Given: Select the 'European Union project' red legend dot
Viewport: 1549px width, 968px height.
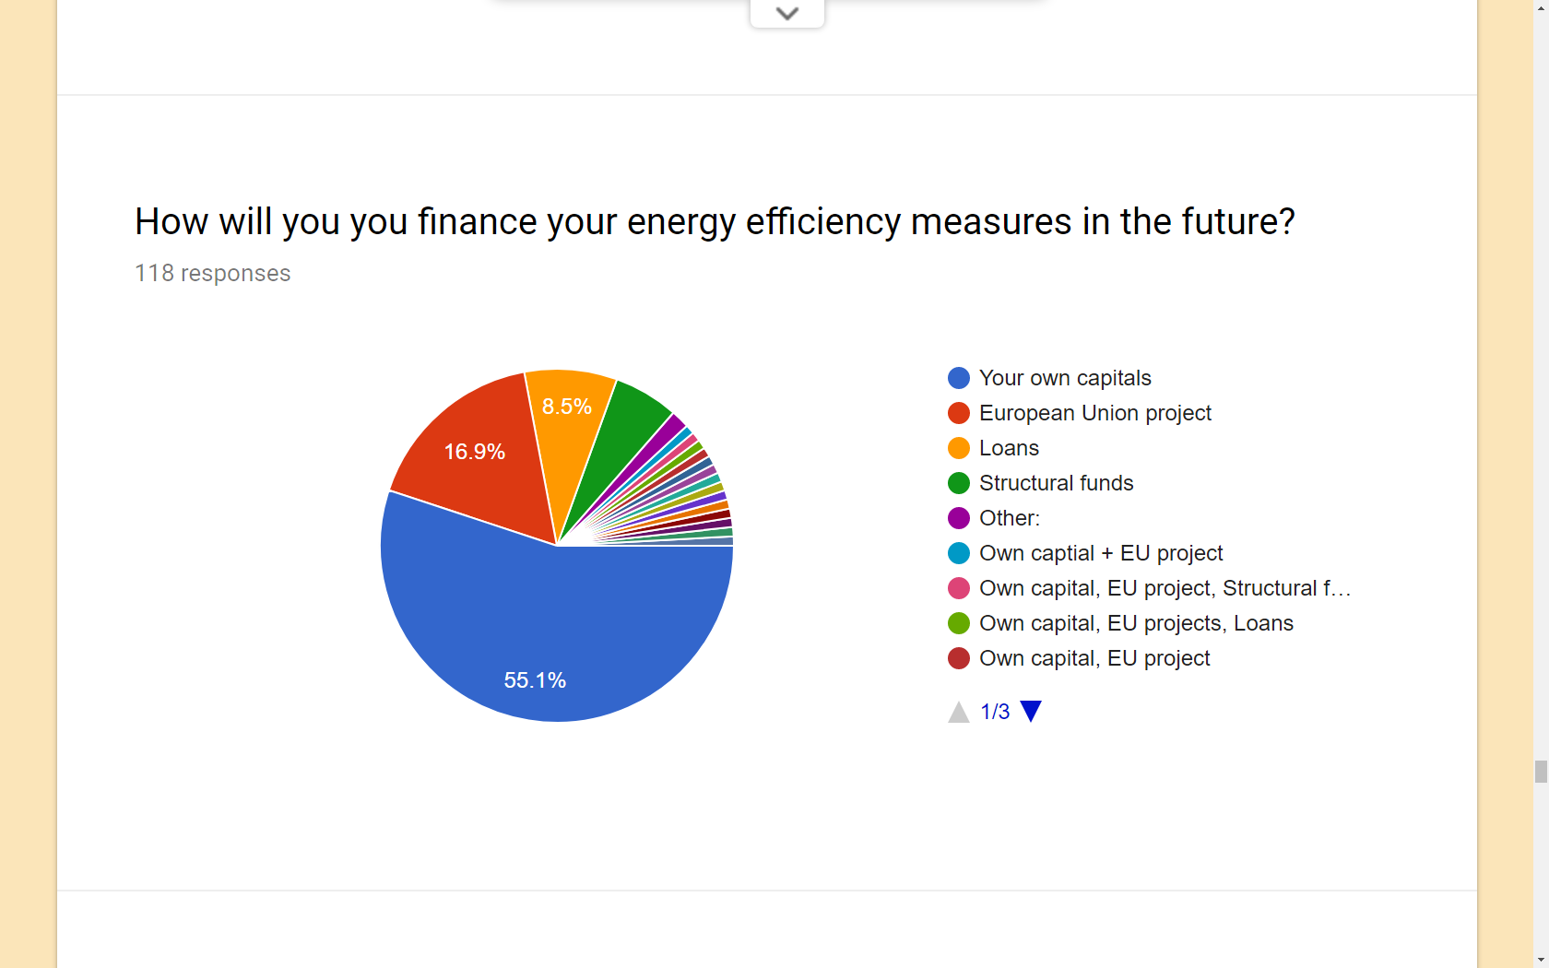Looking at the screenshot, I should (x=959, y=413).
